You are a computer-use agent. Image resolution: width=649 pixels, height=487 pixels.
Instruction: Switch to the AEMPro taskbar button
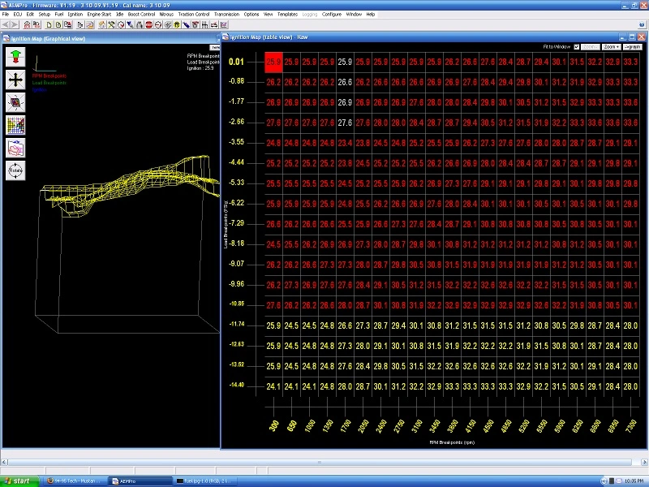click(x=140, y=481)
